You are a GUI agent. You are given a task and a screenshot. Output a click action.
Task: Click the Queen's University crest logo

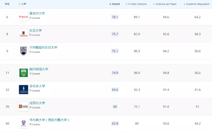pyautogui.click(x=23, y=34)
